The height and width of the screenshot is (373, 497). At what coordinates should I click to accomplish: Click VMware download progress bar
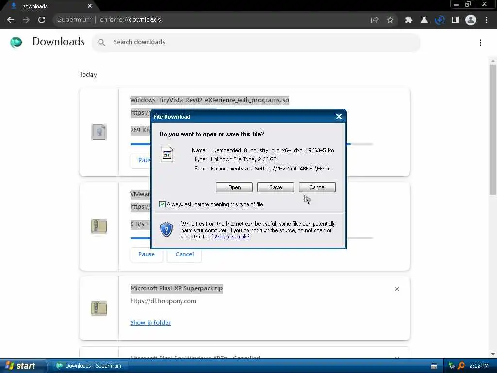(252, 238)
